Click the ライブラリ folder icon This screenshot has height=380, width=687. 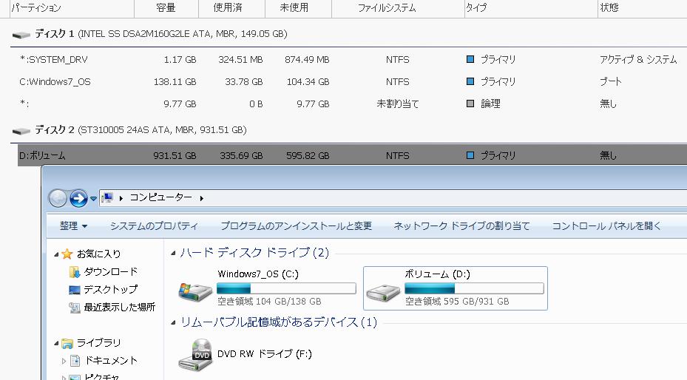pos(67,343)
